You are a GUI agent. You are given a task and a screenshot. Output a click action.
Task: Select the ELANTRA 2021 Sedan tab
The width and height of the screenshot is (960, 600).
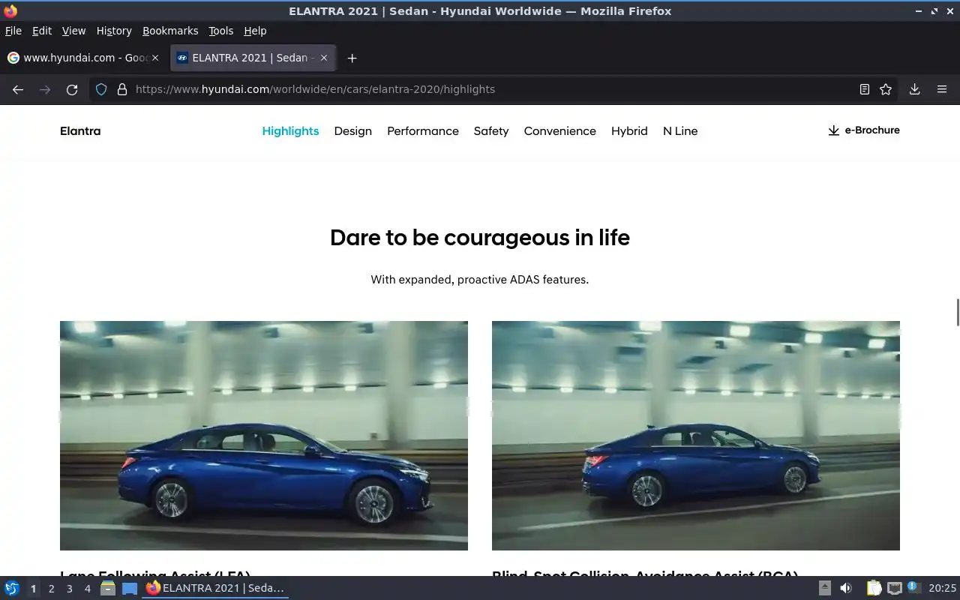coord(253,58)
